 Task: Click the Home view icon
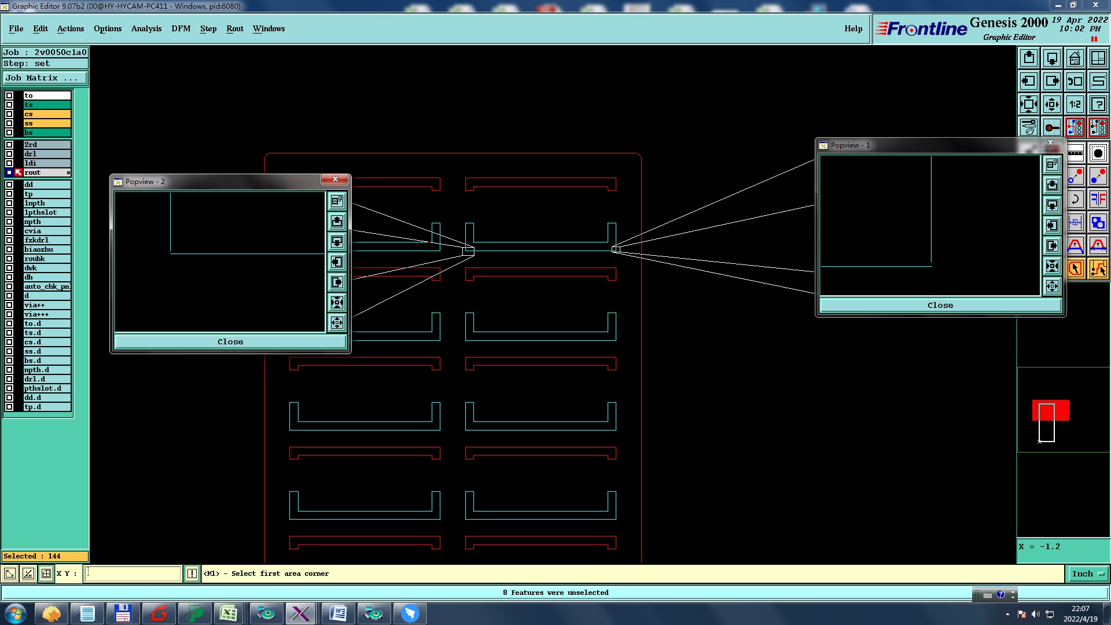point(1075,58)
